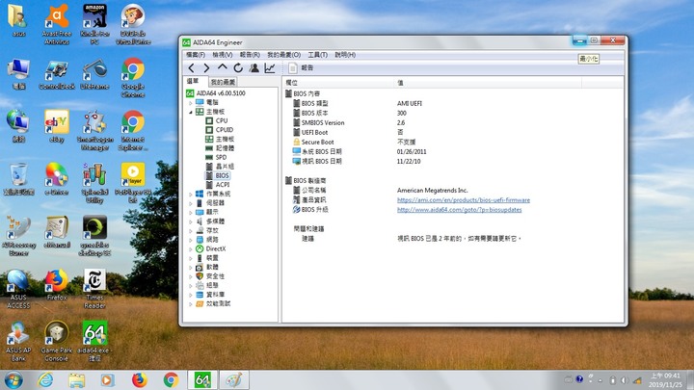694x390 pixels.
Task: Open PotPlayer desktop icon
Action: pyautogui.click(x=133, y=183)
